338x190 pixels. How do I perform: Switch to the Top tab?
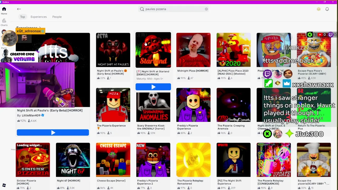(x=23, y=17)
